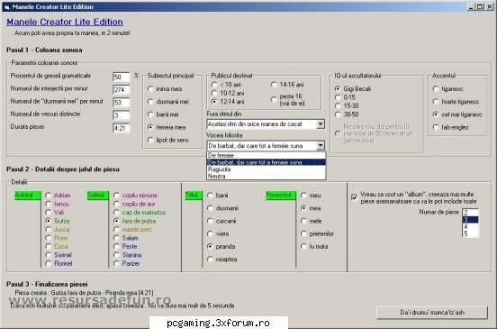Choose author Iancu

pyautogui.click(x=49, y=204)
